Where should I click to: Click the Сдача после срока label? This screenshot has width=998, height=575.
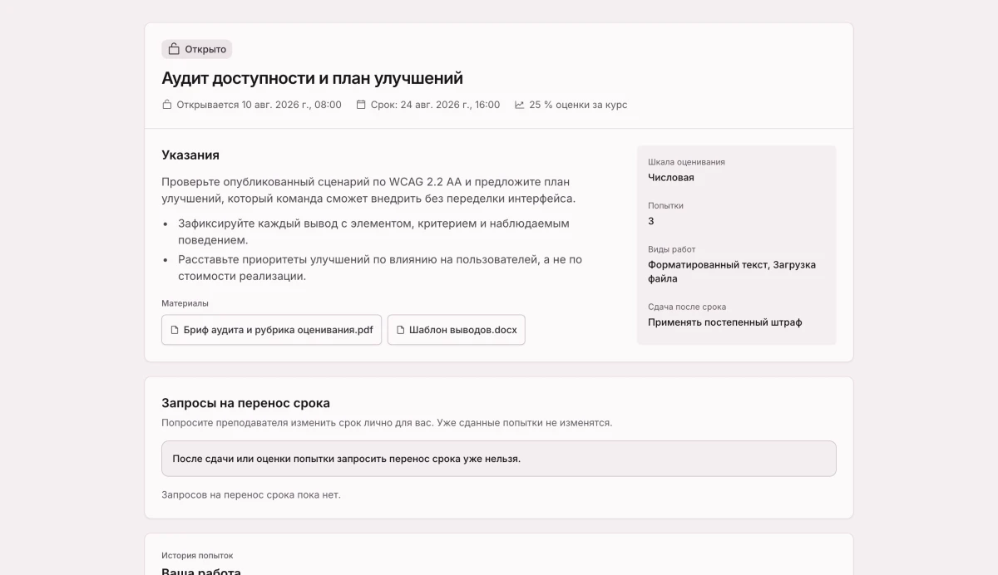(687, 307)
